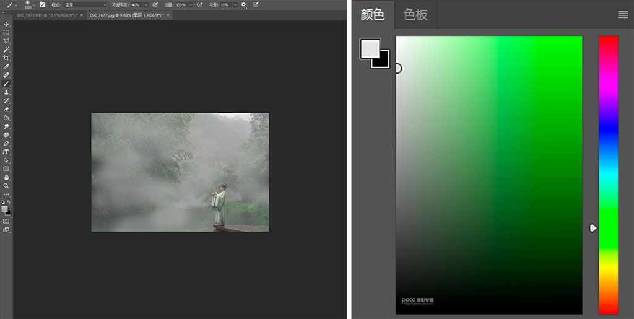The image size is (634, 319).
Task: Expand the flow slider arrow
Action: (x=191, y=5)
